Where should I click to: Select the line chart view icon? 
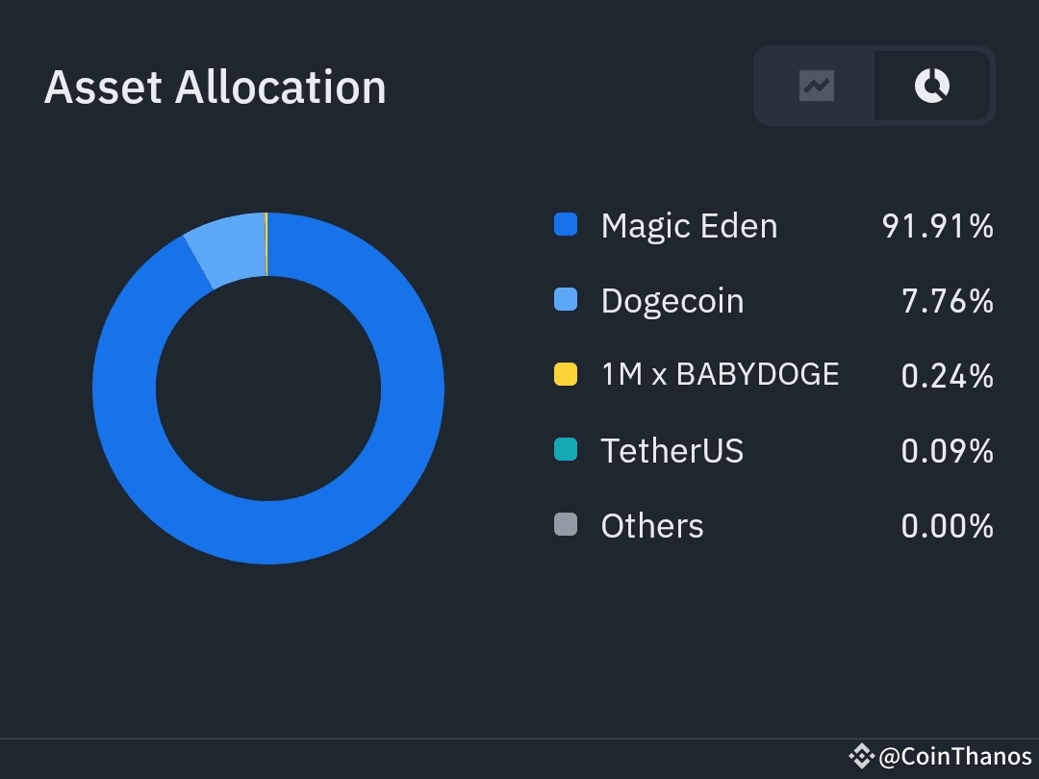(x=816, y=86)
